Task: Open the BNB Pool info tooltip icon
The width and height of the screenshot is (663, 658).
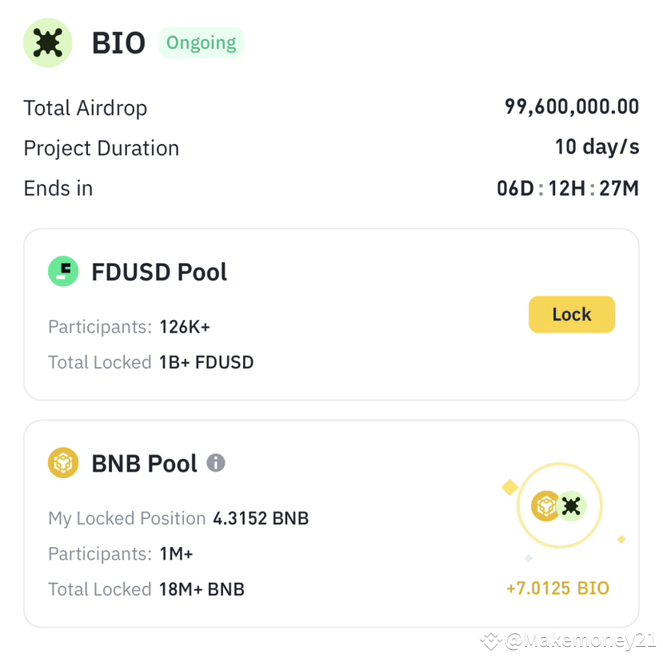Action: 216,463
